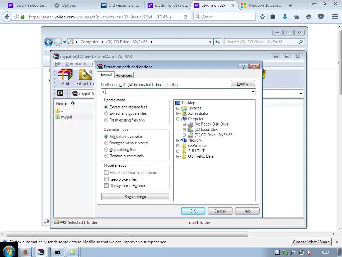Open Firefox hamburger menu
This screenshot has height=257, width=342.
[335, 17]
